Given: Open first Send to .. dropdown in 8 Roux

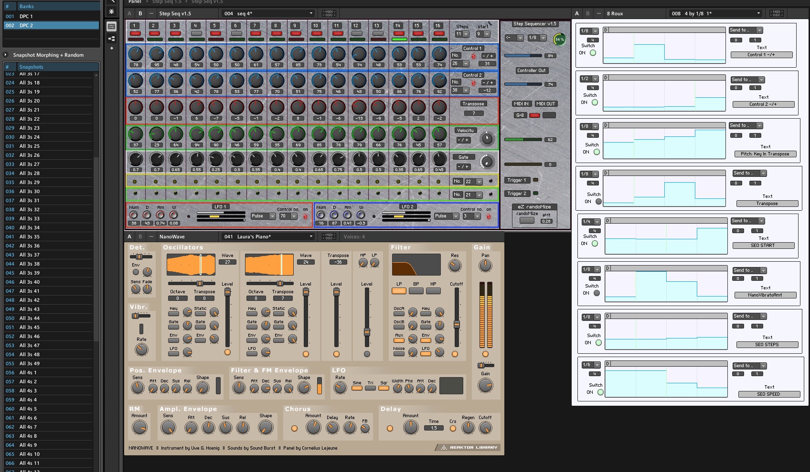Looking at the screenshot, I should click(746, 30).
